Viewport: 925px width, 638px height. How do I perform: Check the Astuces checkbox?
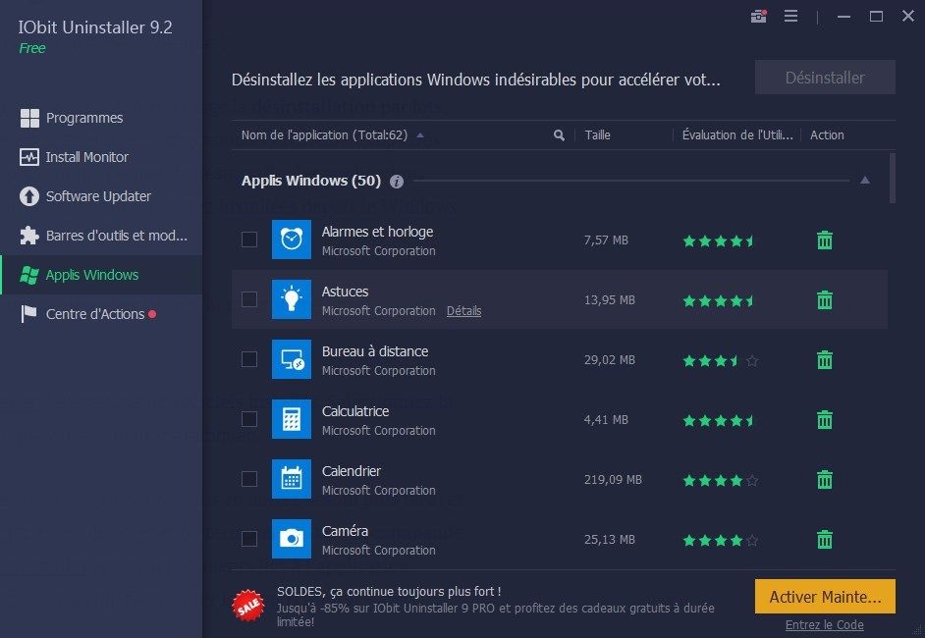point(249,299)
